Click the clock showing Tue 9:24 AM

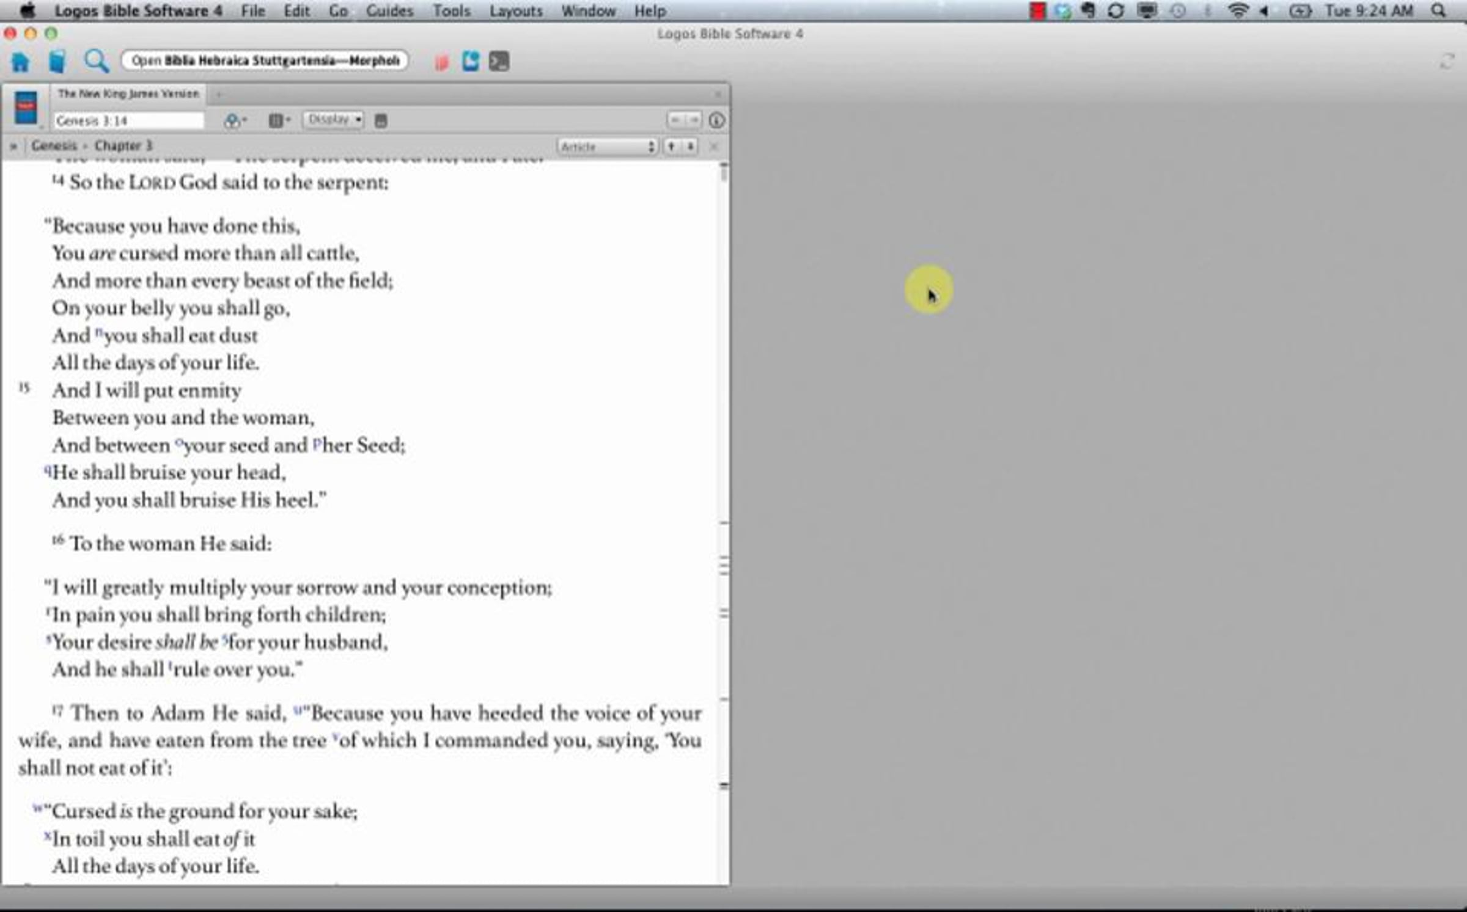point(1369,11)
